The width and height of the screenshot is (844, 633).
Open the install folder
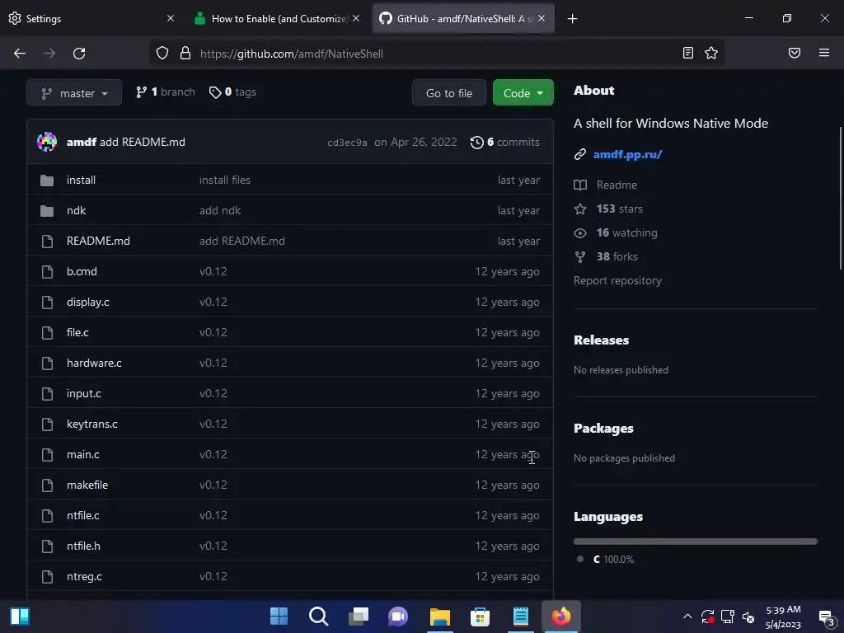tap(81, 180)
